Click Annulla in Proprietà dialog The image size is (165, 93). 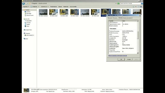coord(129,59)
